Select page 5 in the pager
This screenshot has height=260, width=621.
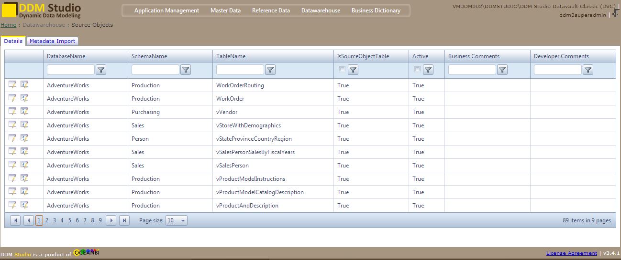(69, 220)
